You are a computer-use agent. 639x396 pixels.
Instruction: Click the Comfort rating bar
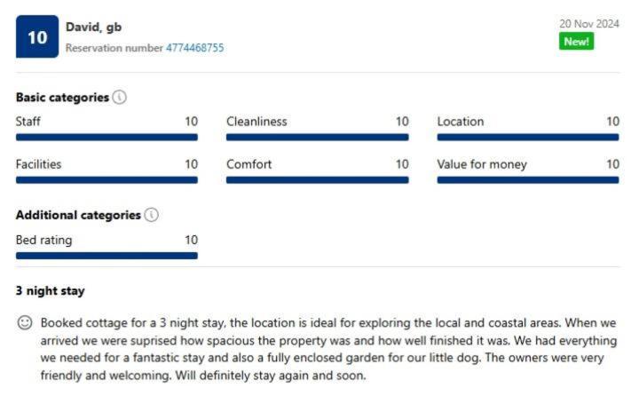(318, 180)
